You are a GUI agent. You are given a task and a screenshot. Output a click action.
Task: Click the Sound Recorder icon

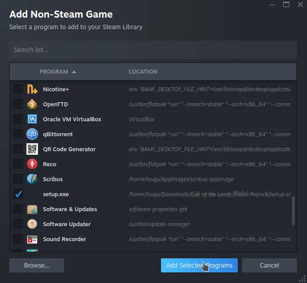coord(32,239)
